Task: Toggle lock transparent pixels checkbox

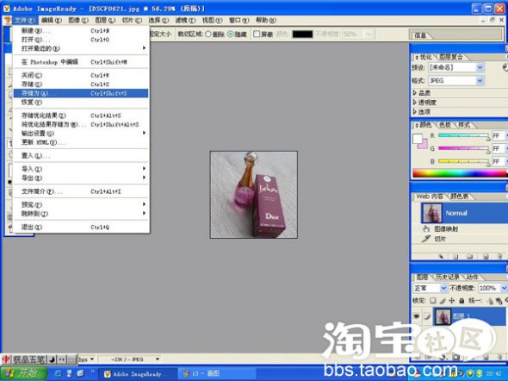Action: click(433, 301)
